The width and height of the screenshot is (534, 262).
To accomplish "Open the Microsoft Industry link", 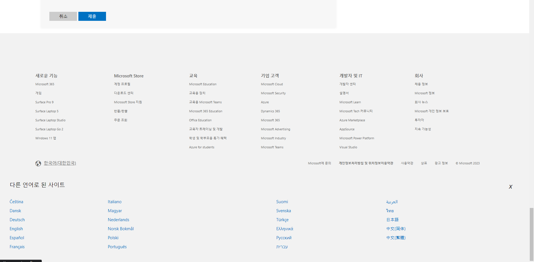I will (273, 138).
